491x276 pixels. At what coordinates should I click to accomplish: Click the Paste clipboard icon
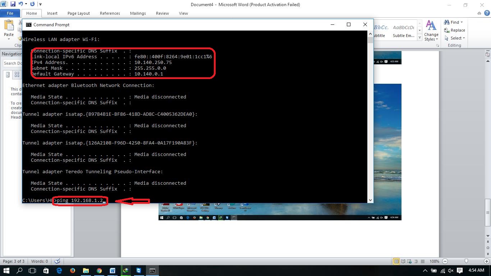pyautogui.click(x=9, y=26)
